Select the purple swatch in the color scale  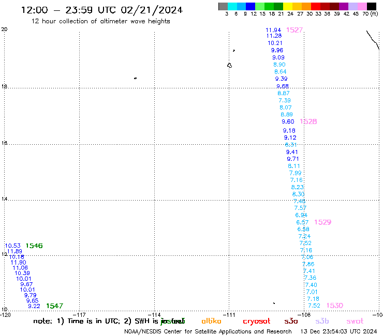pos(344,6)
